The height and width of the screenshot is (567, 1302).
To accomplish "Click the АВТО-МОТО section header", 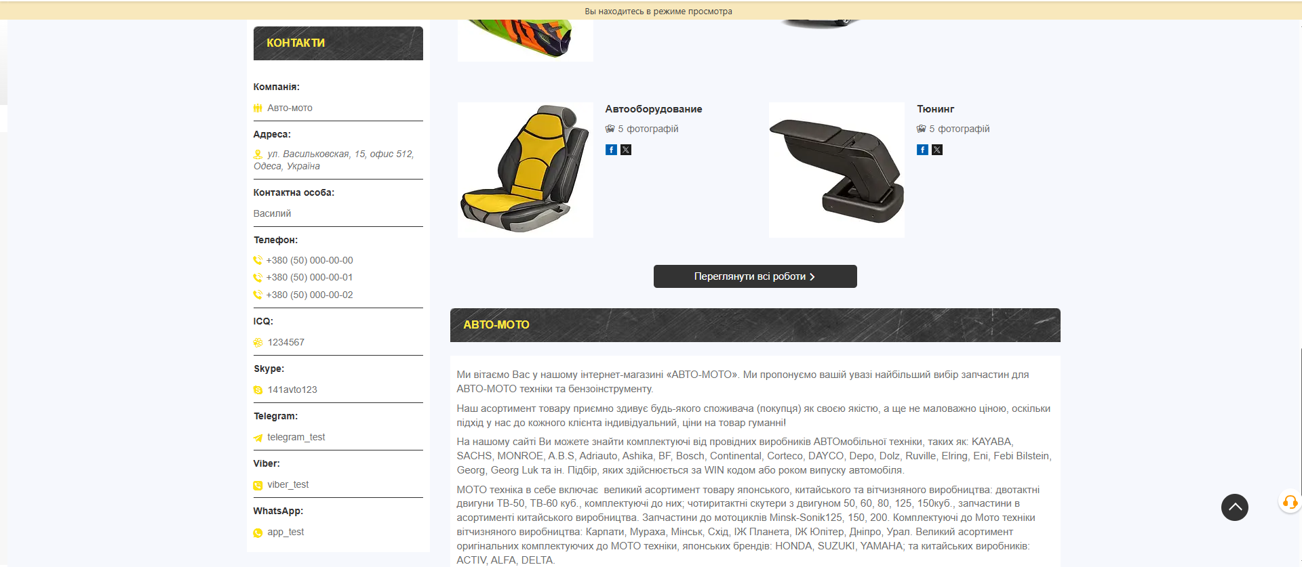I will click(x=755, y=325).
